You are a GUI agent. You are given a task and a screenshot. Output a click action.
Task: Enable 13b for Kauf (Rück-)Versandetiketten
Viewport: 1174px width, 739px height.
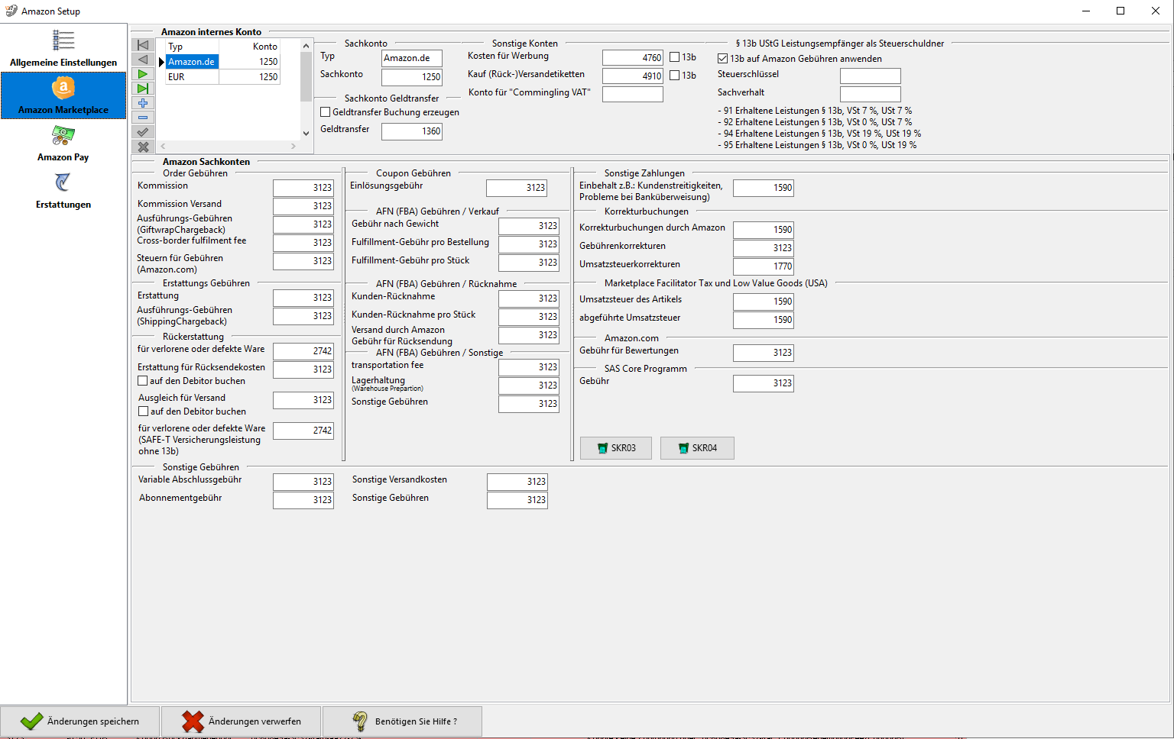click(x=675, y=76)
